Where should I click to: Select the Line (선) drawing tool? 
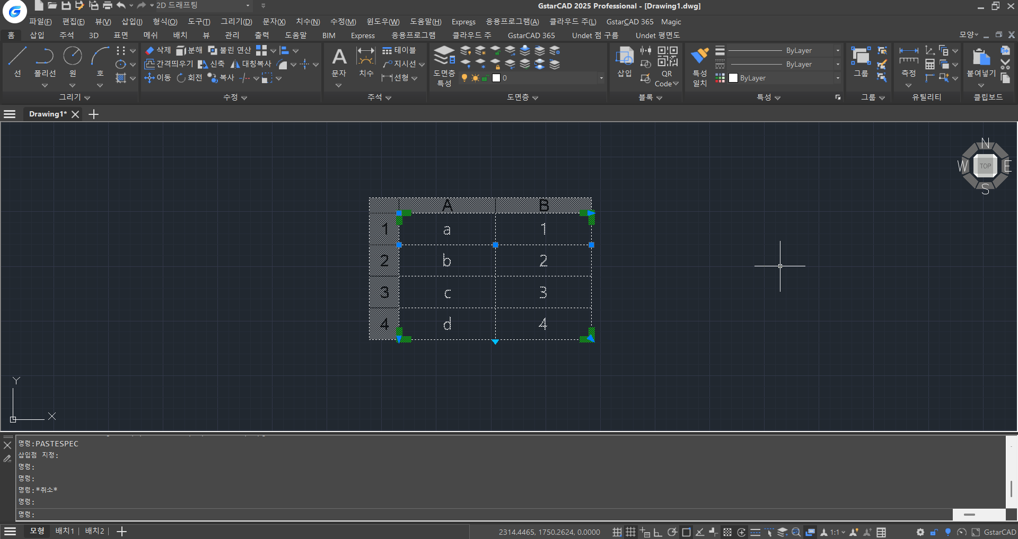[x=17, y=61]
